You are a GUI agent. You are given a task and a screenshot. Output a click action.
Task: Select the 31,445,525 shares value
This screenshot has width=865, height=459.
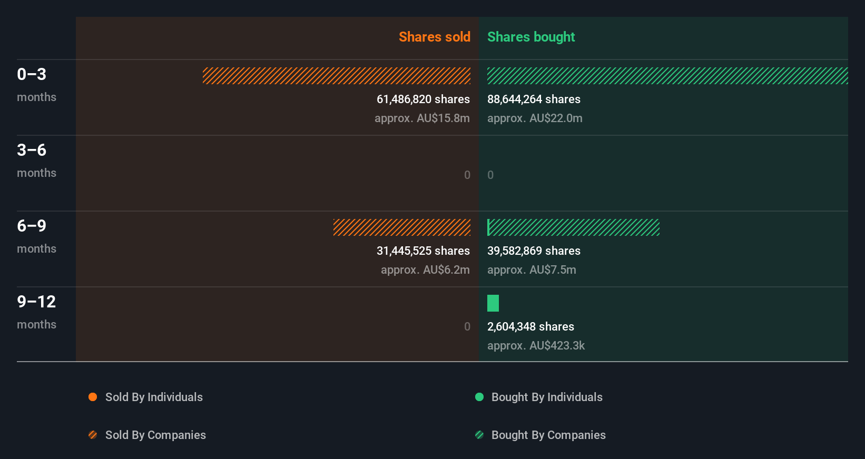(423, 251)
